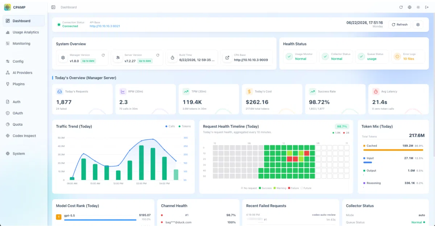Open the Auth page
Image resolution: width=435 pixels, height=228 pixels.
click(24, 102)
